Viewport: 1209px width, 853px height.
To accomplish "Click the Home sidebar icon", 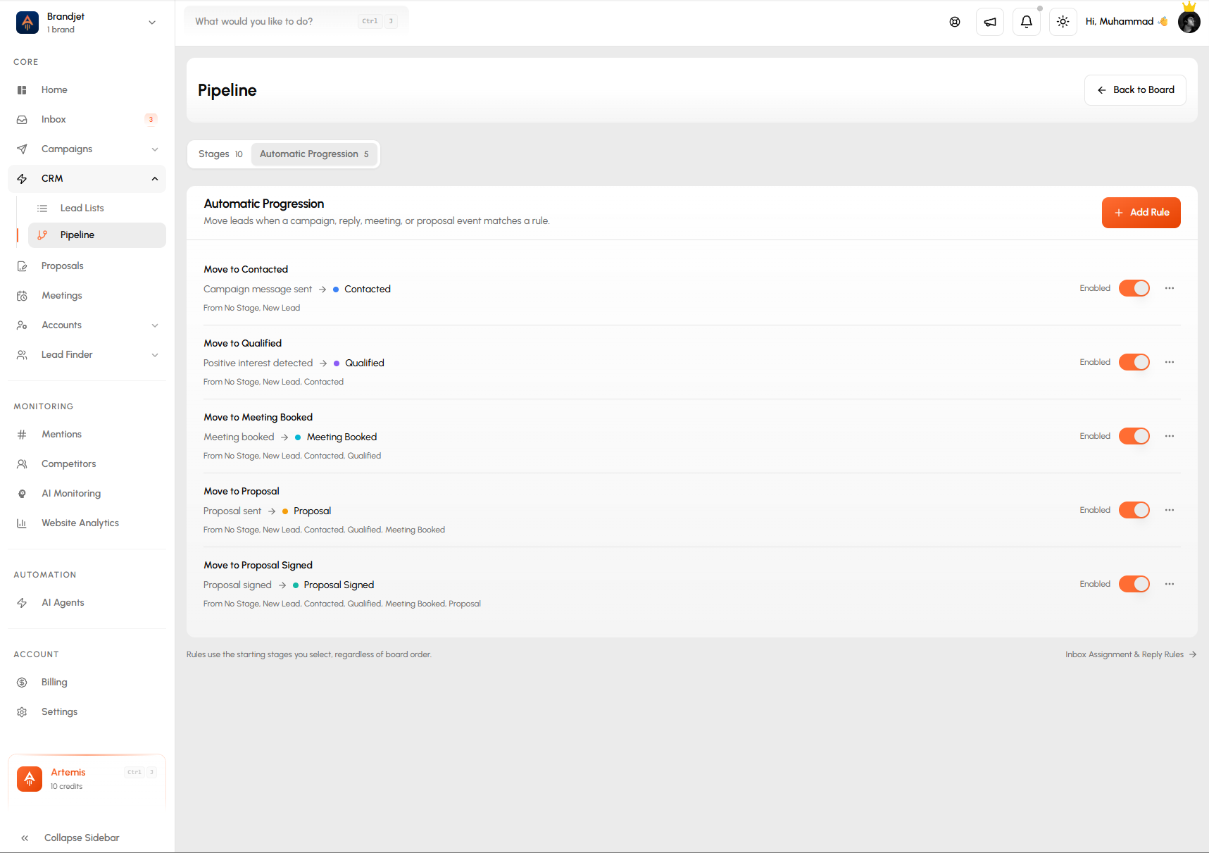I will pyautogui.click(x=22, y=90).
